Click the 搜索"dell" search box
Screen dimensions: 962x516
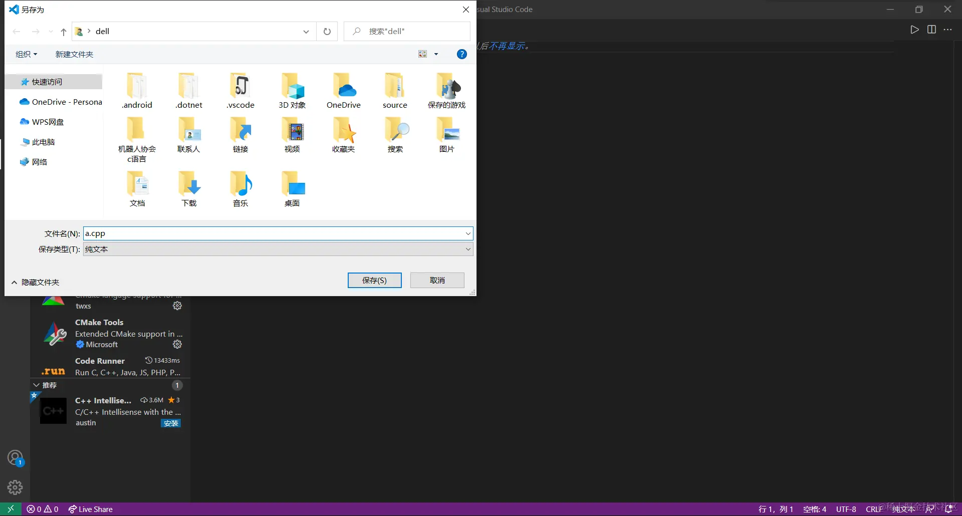pos(407,32)
